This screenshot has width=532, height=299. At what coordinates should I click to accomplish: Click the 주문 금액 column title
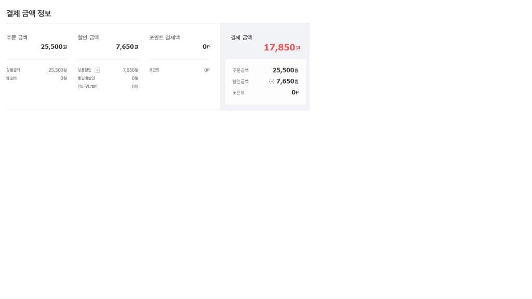(x=17, y=37)
